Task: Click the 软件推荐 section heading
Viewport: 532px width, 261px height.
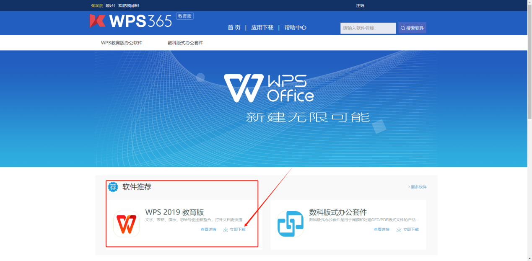Action: click(x=137, y=187)
